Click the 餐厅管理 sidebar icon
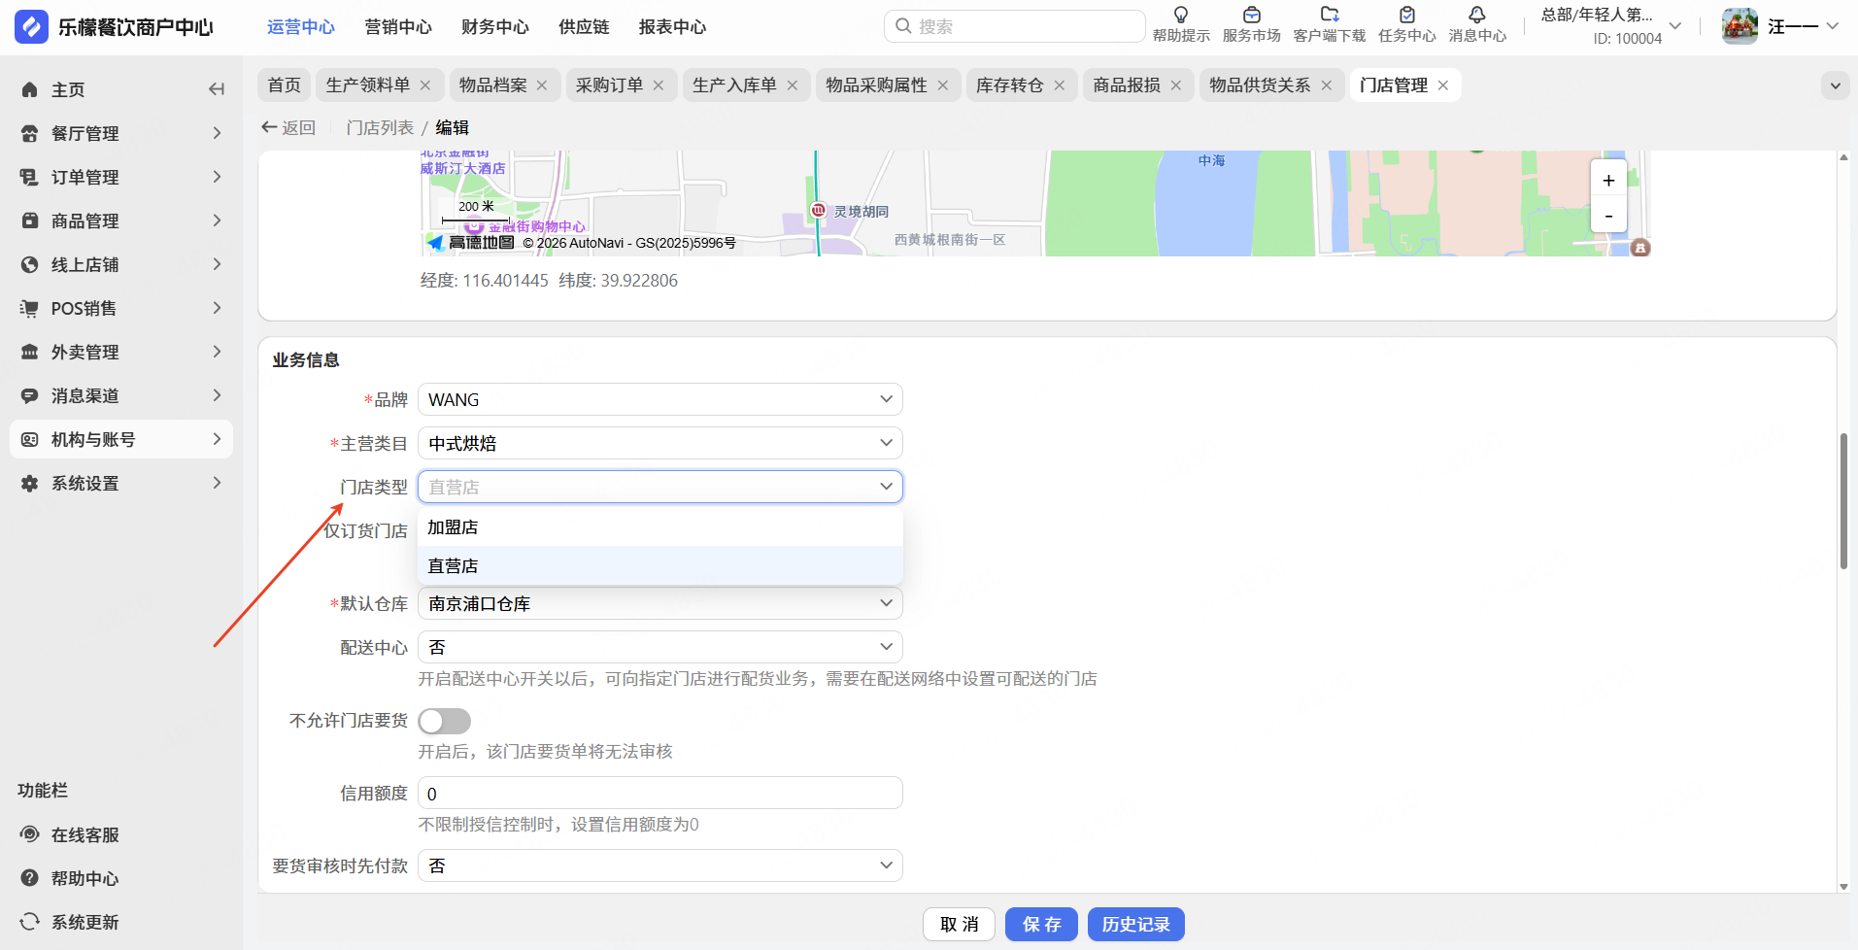This screenshot has height=950, width=1858. [30, 133]
